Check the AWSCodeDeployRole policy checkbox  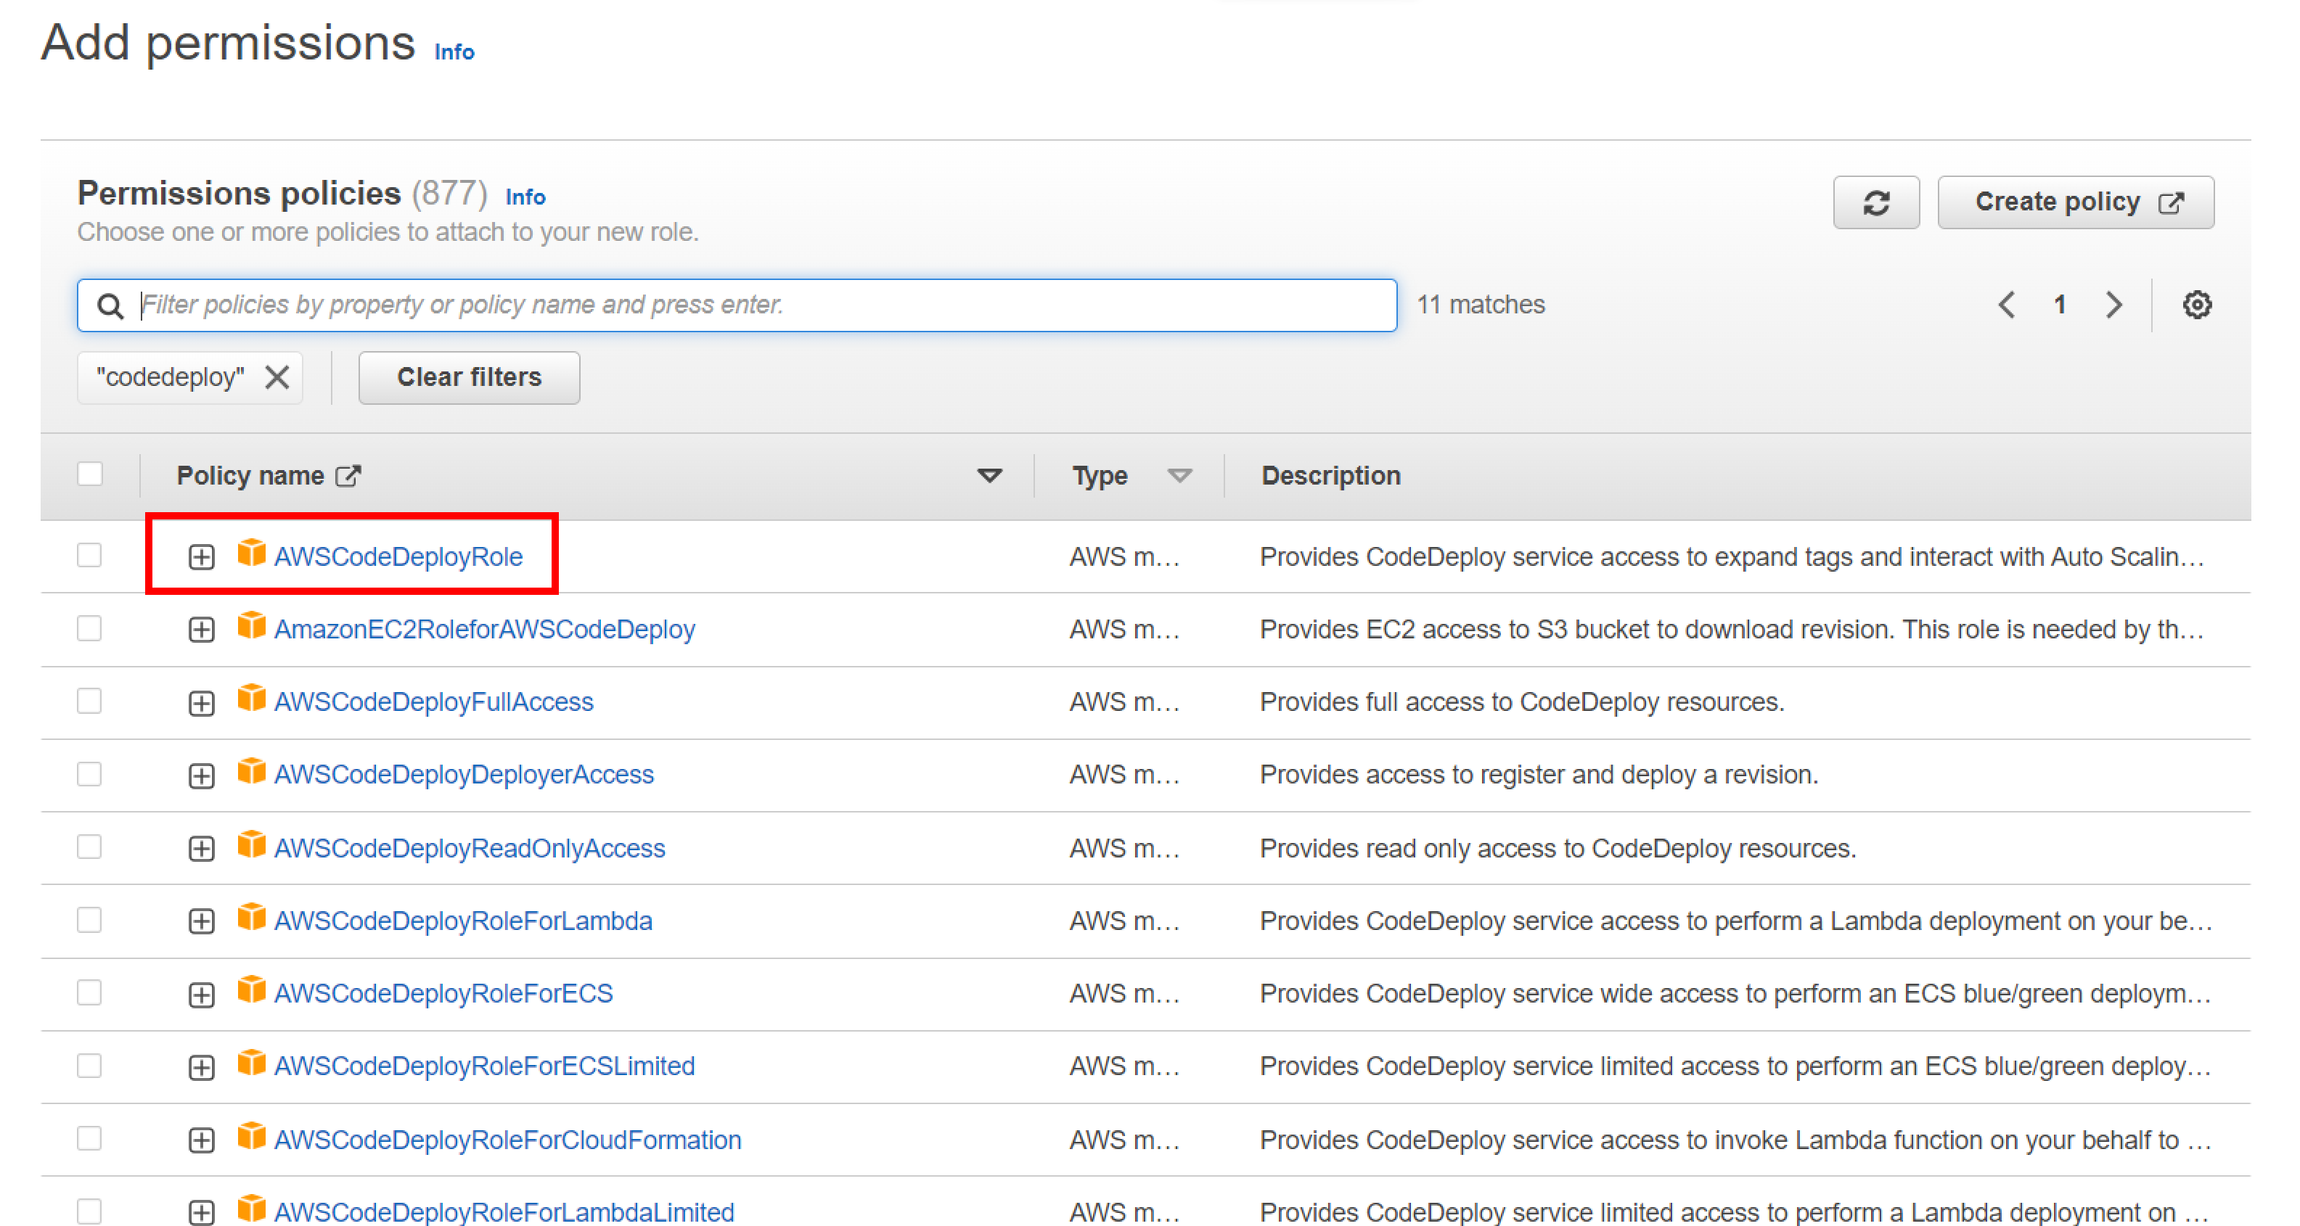tap(89, 556)
